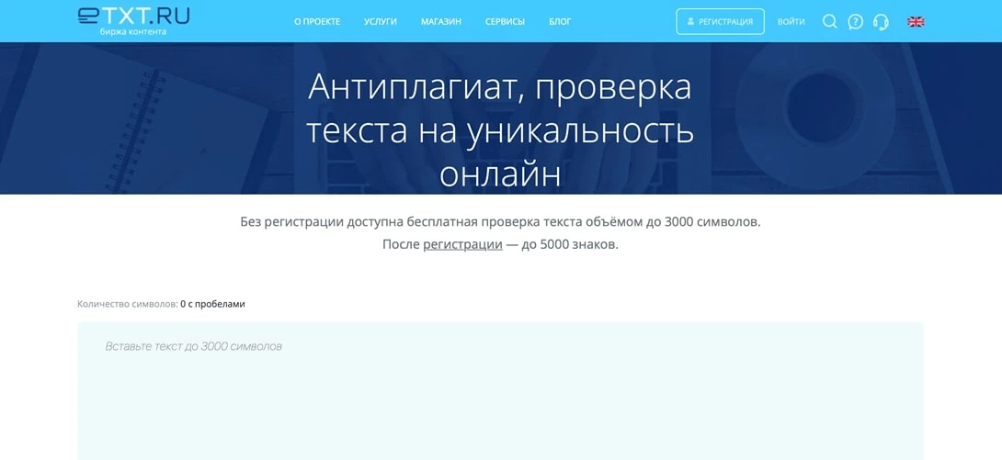The height and width of the screenshot is (460, 1002).
Task: Open the search magnifier icon
Action: (829, 21)
